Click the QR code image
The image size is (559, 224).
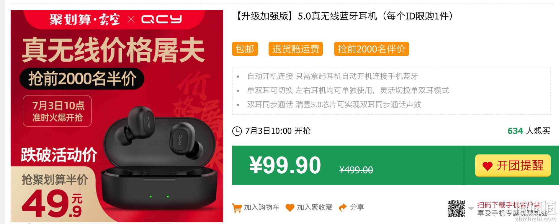pos(456,209)
